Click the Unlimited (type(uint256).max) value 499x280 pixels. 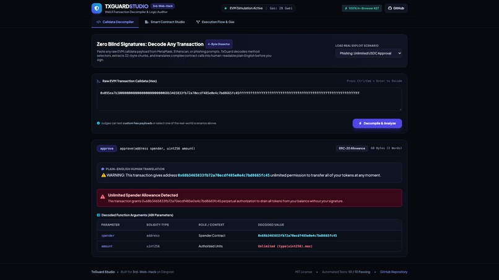[x=285, y=246]
